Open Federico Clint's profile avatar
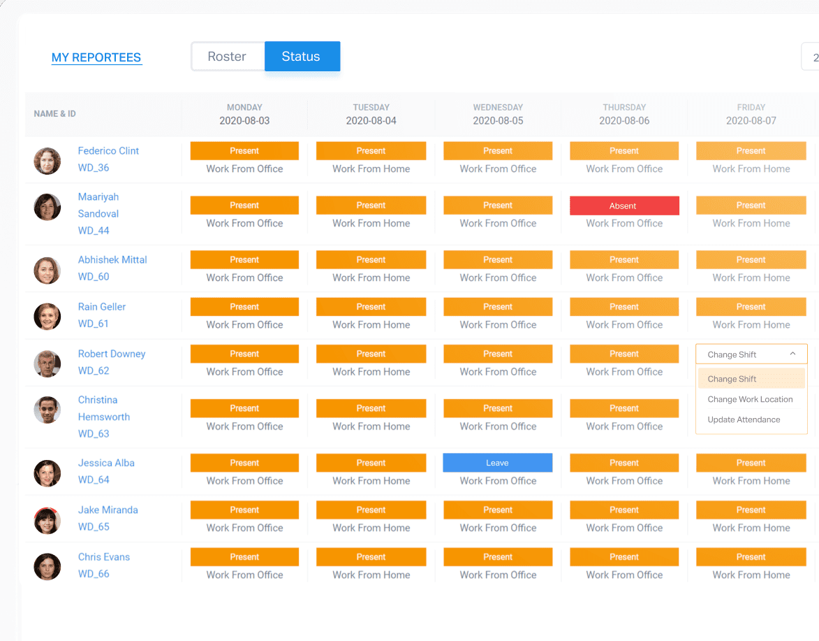The height and width of the screenshot is (641, 819). click(47, 161)
